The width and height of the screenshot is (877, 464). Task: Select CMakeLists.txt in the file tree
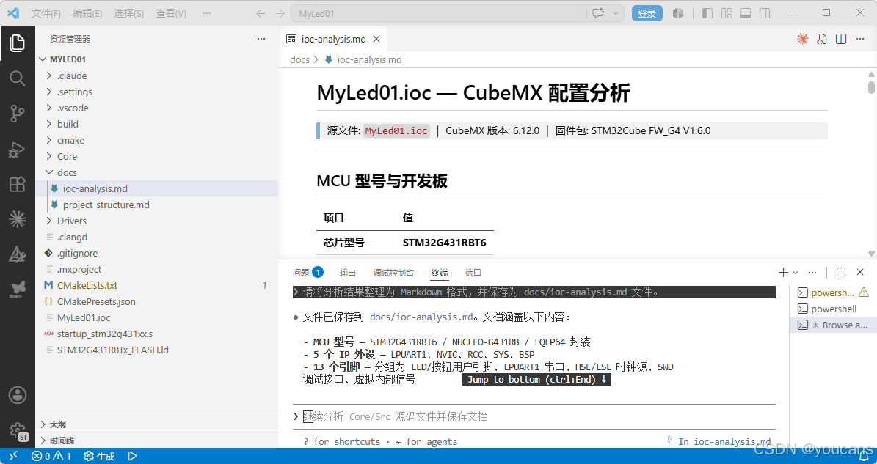[156, 285]
